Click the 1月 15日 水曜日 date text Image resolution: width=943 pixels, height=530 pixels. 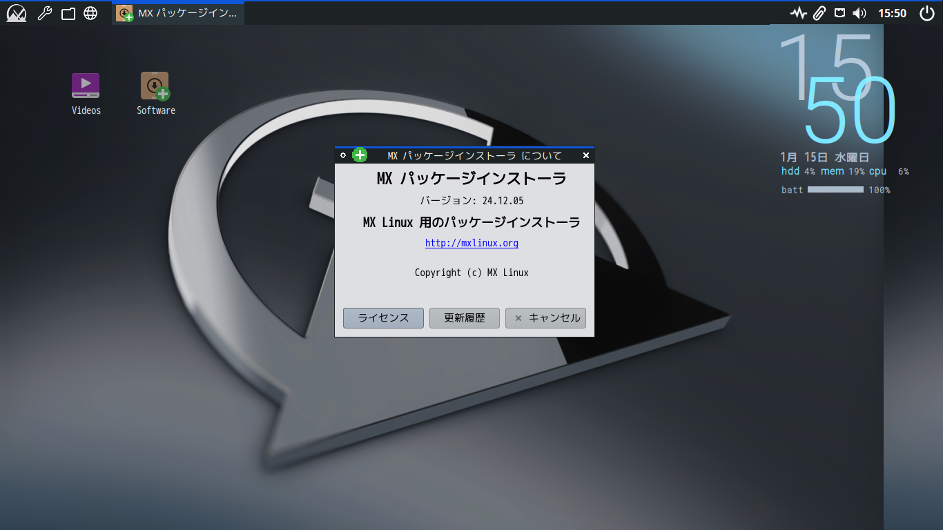824,157
